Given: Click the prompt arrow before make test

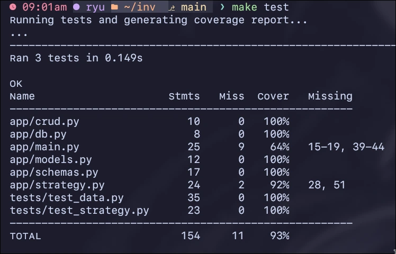Looking at the screenshot, I should (x=222, y=7).
